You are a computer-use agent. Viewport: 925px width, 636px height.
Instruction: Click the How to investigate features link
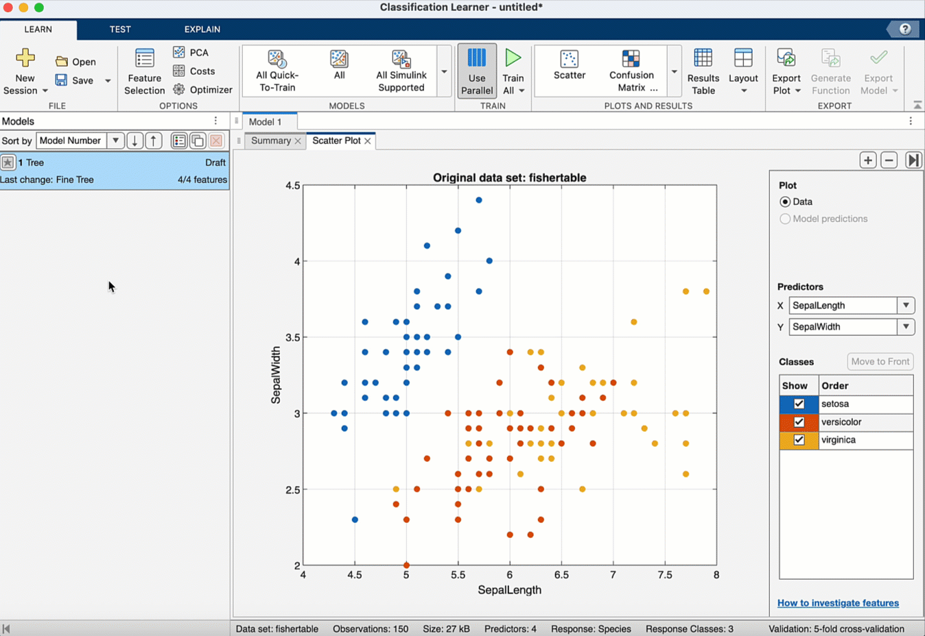(x=838, y=603)
